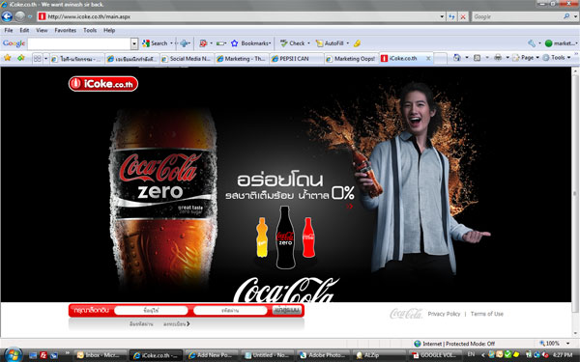This screenshot has width=580, height=362.
Task: Click the Google toolbar Check spelling button
Action: click(293, 43)
